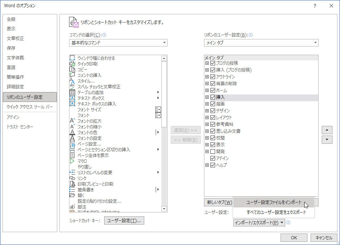Uncheck the 背景の削除 checkbox
Image resolution: width=340 pixels, height=245 pixels.
(x=213, y=83)
